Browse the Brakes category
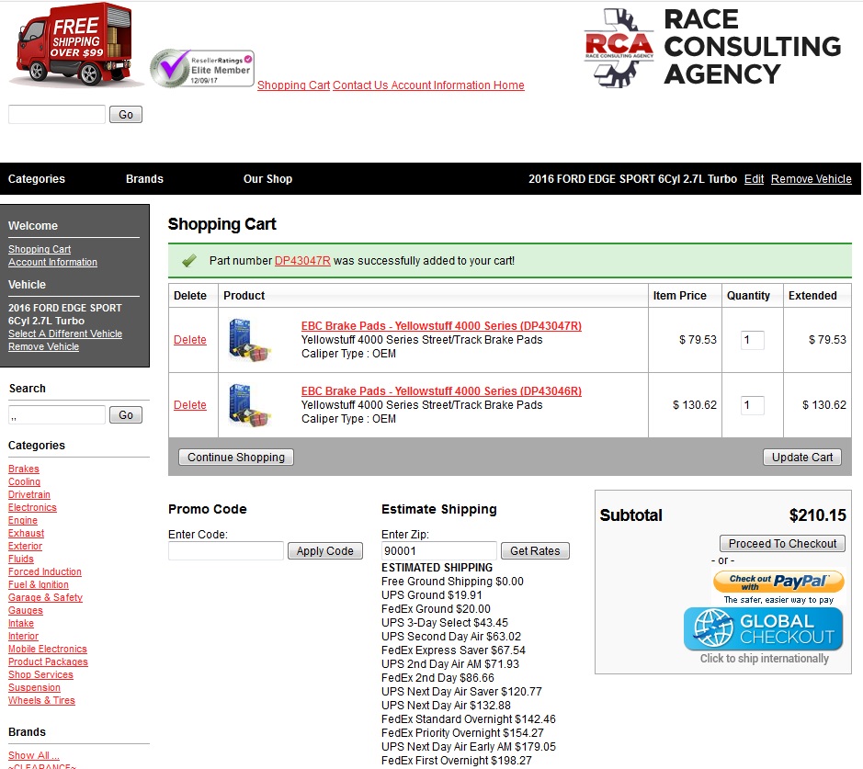The height and width of the screenshot is (769, 863). pyautogui.click(x=24, y=469)
